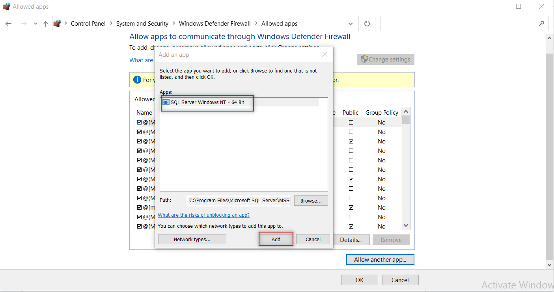Go to System and Security breadcrumb
554x292 pixels.
(x=142, y=24)
